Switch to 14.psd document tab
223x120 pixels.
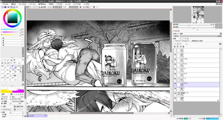coord(37,116)
